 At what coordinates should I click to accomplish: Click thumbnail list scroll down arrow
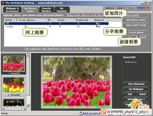[28, 105]
